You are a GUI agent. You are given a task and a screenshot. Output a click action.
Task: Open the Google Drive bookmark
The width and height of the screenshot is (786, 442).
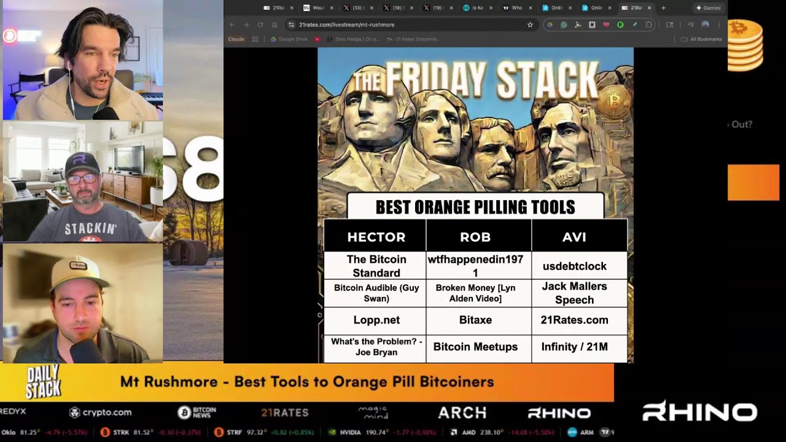(289, 39)
